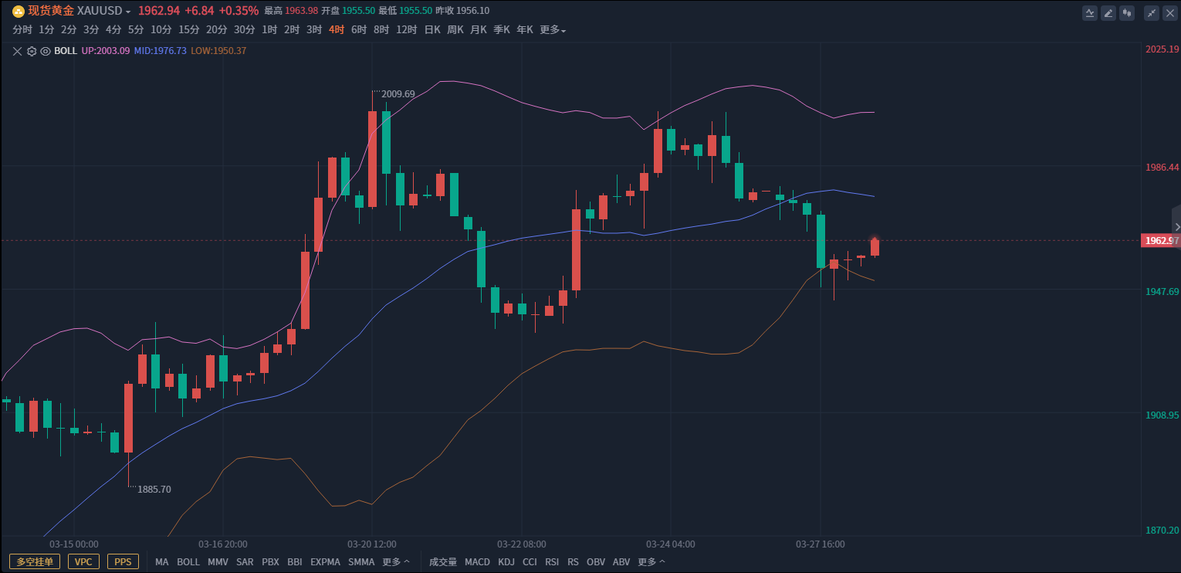Screen dimensions: 1181x573
Task: Click the VPC button
Action: tap(84, 562)
